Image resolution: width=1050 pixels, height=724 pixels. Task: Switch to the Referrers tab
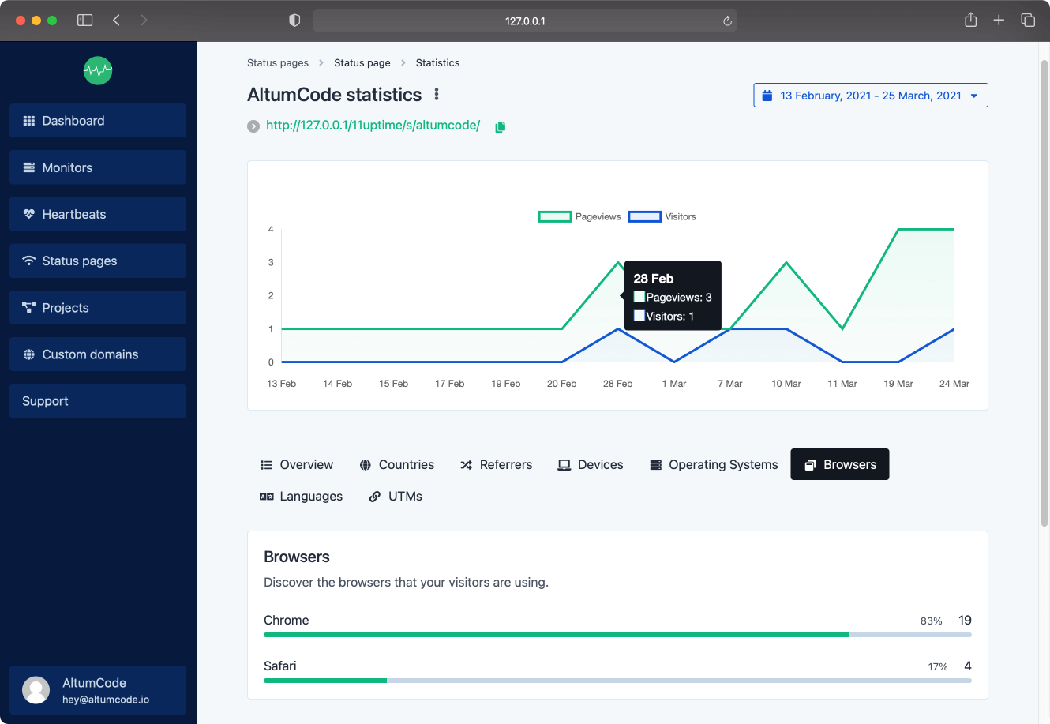pyautogui.click(x=496, y=464)
